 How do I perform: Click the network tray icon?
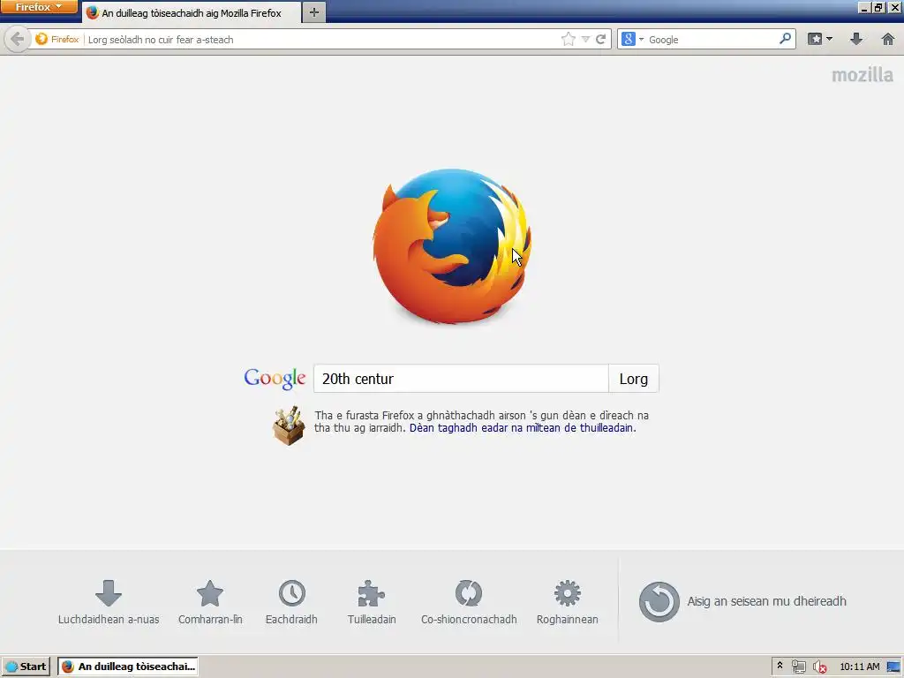[x=798, y=667]
